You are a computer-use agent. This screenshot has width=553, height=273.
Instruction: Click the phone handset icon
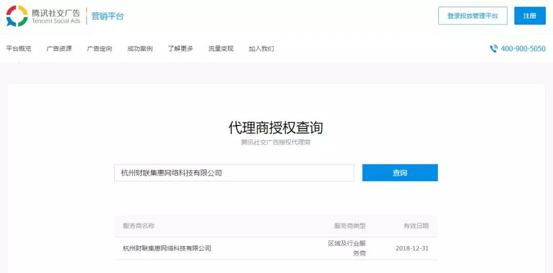click(x=494, y=49)
